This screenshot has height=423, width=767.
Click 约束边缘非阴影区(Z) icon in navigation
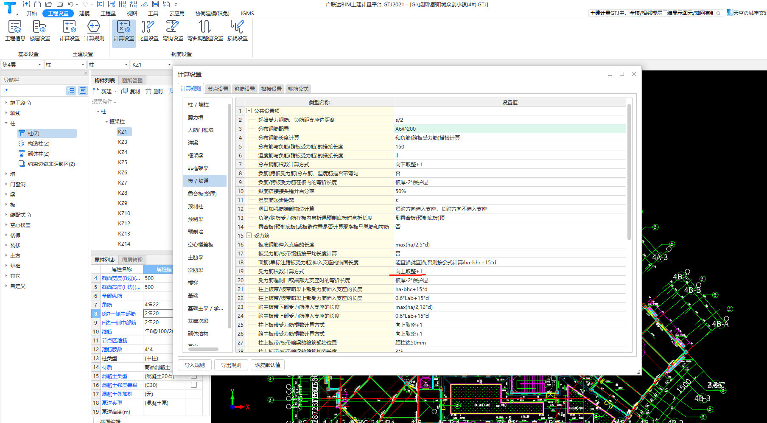tap(22, 164)
